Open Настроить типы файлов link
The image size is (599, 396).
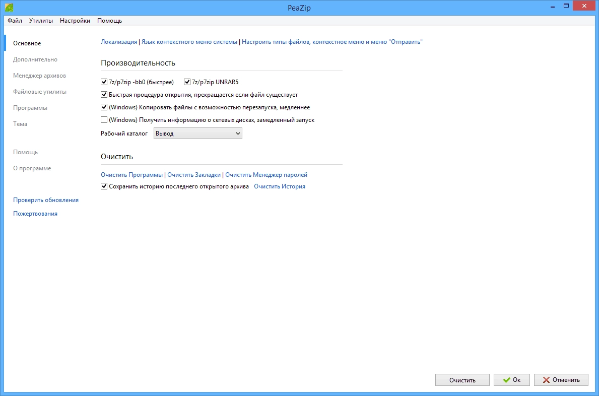[332, 42]
